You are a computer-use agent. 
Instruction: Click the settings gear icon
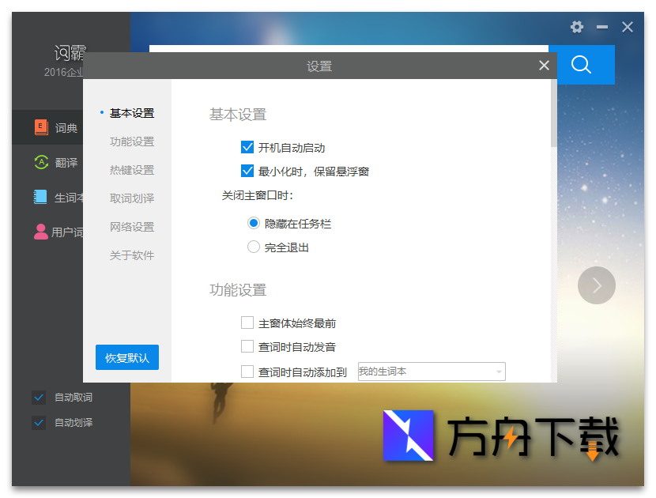pos(576,27)
